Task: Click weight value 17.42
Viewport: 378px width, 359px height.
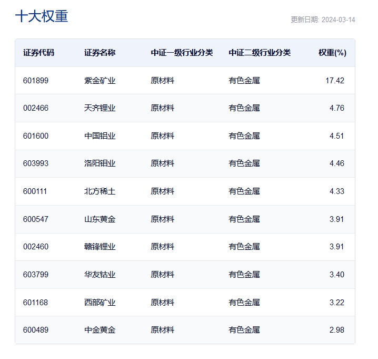Action: [335, 81]
